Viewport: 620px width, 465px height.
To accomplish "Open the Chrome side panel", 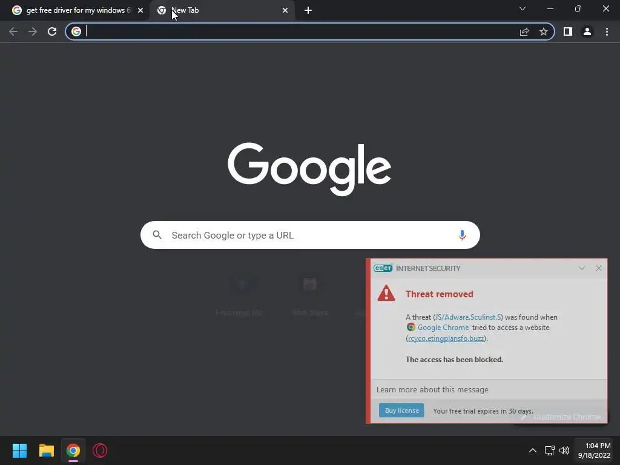I will 568,31.
